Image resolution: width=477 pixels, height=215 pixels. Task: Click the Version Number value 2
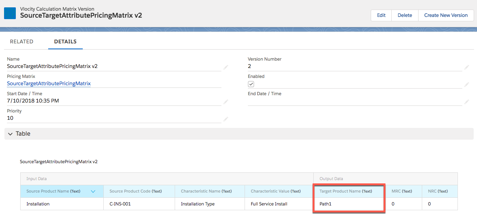tap(249, 66)
